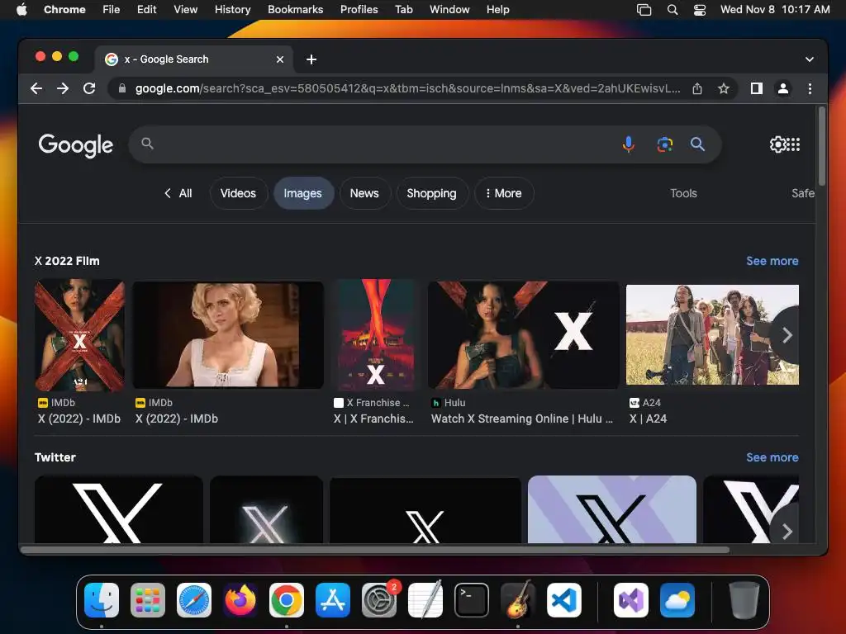Launch Safari from dock
The height and width of the screenshot is (634, 846).
click(x=193, y=600)
